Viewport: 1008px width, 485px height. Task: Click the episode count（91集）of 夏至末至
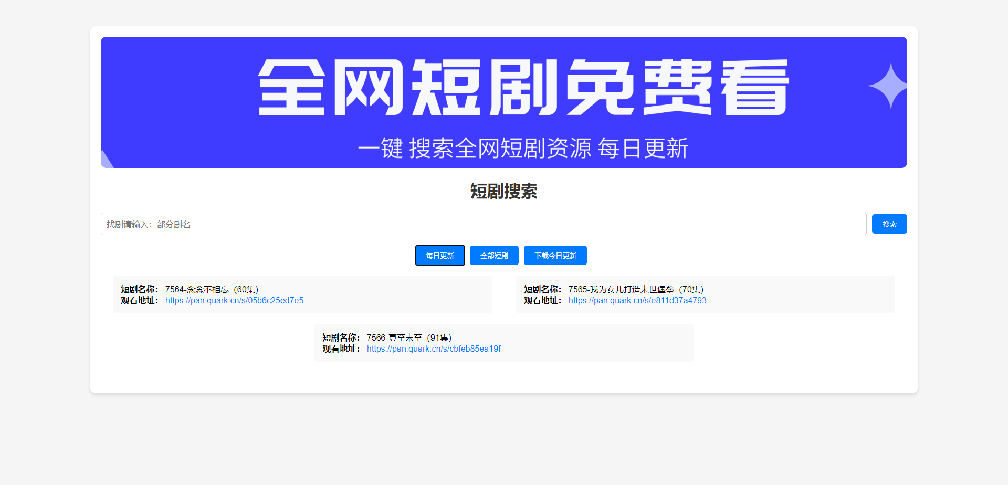tap(439, 338)
